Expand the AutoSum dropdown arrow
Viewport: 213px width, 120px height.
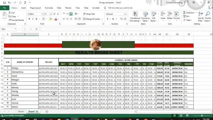point(196,13)
